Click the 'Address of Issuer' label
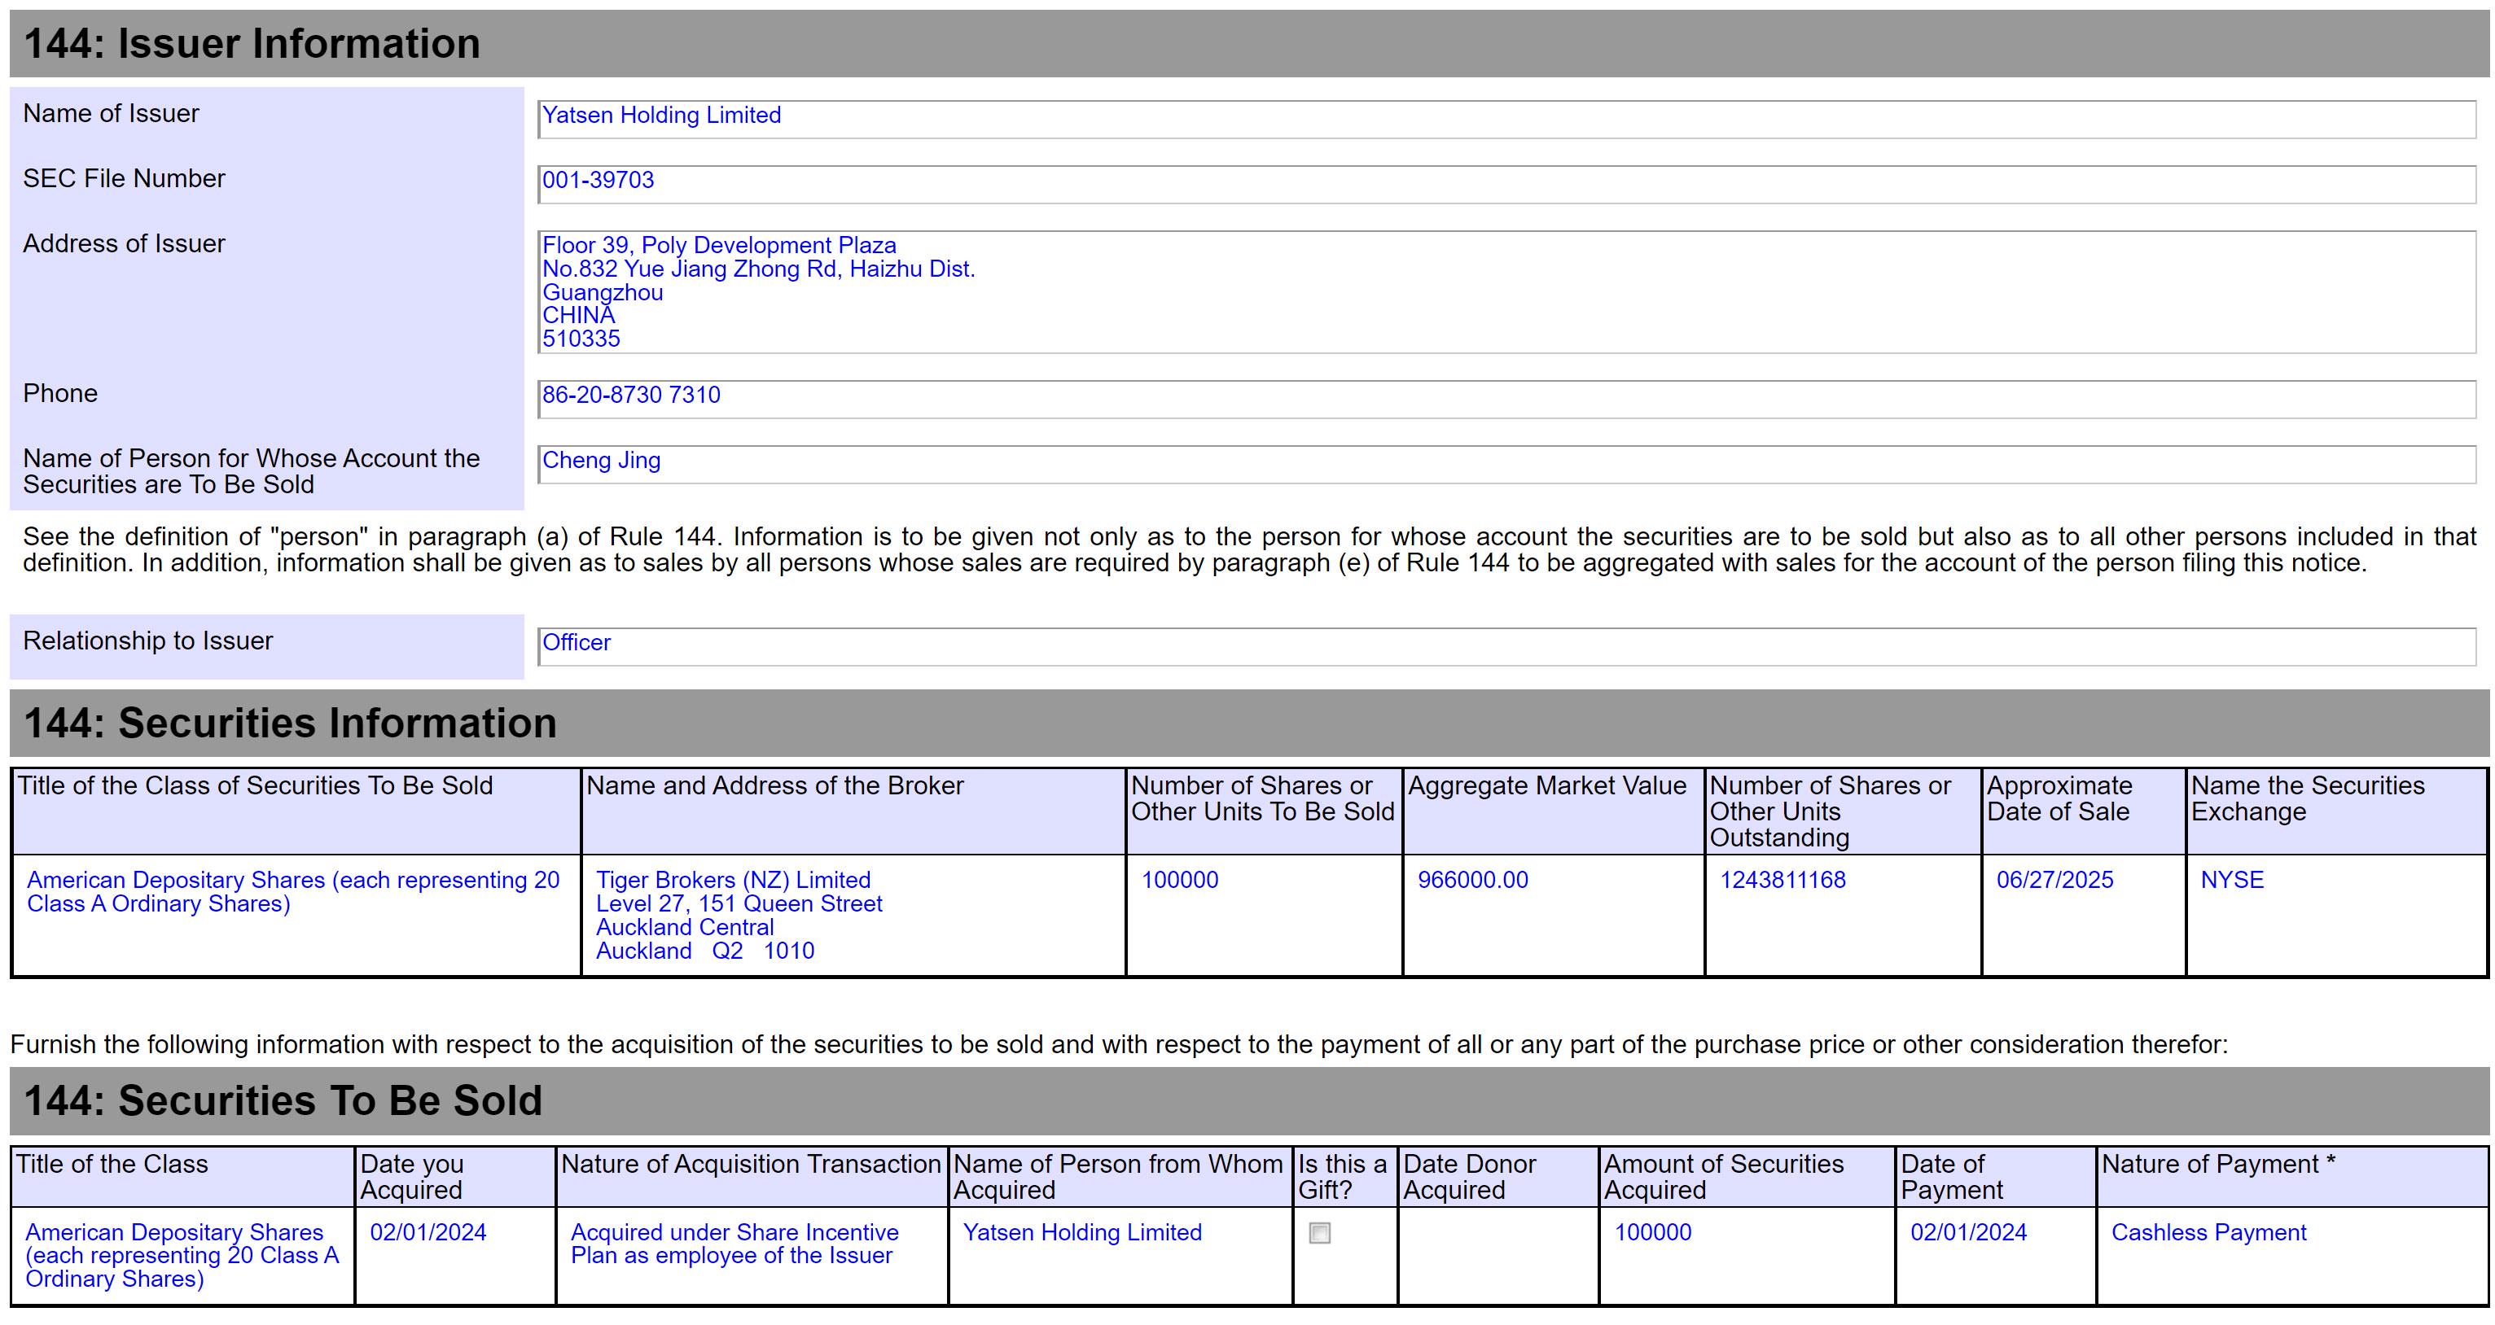The height and width of the screenshot is (1325, 2495). 124,243
